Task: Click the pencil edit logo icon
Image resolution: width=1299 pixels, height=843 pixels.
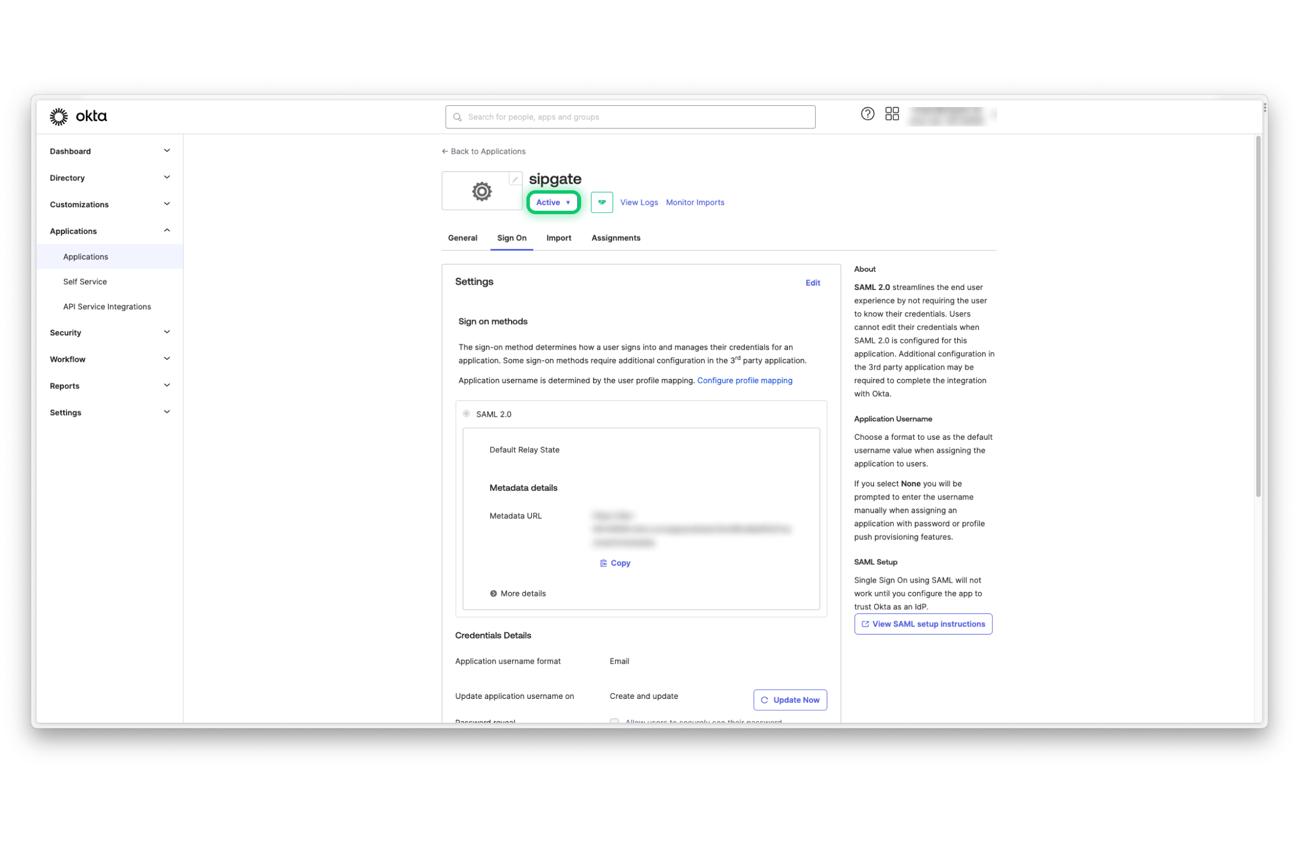Action: [514, 179]
